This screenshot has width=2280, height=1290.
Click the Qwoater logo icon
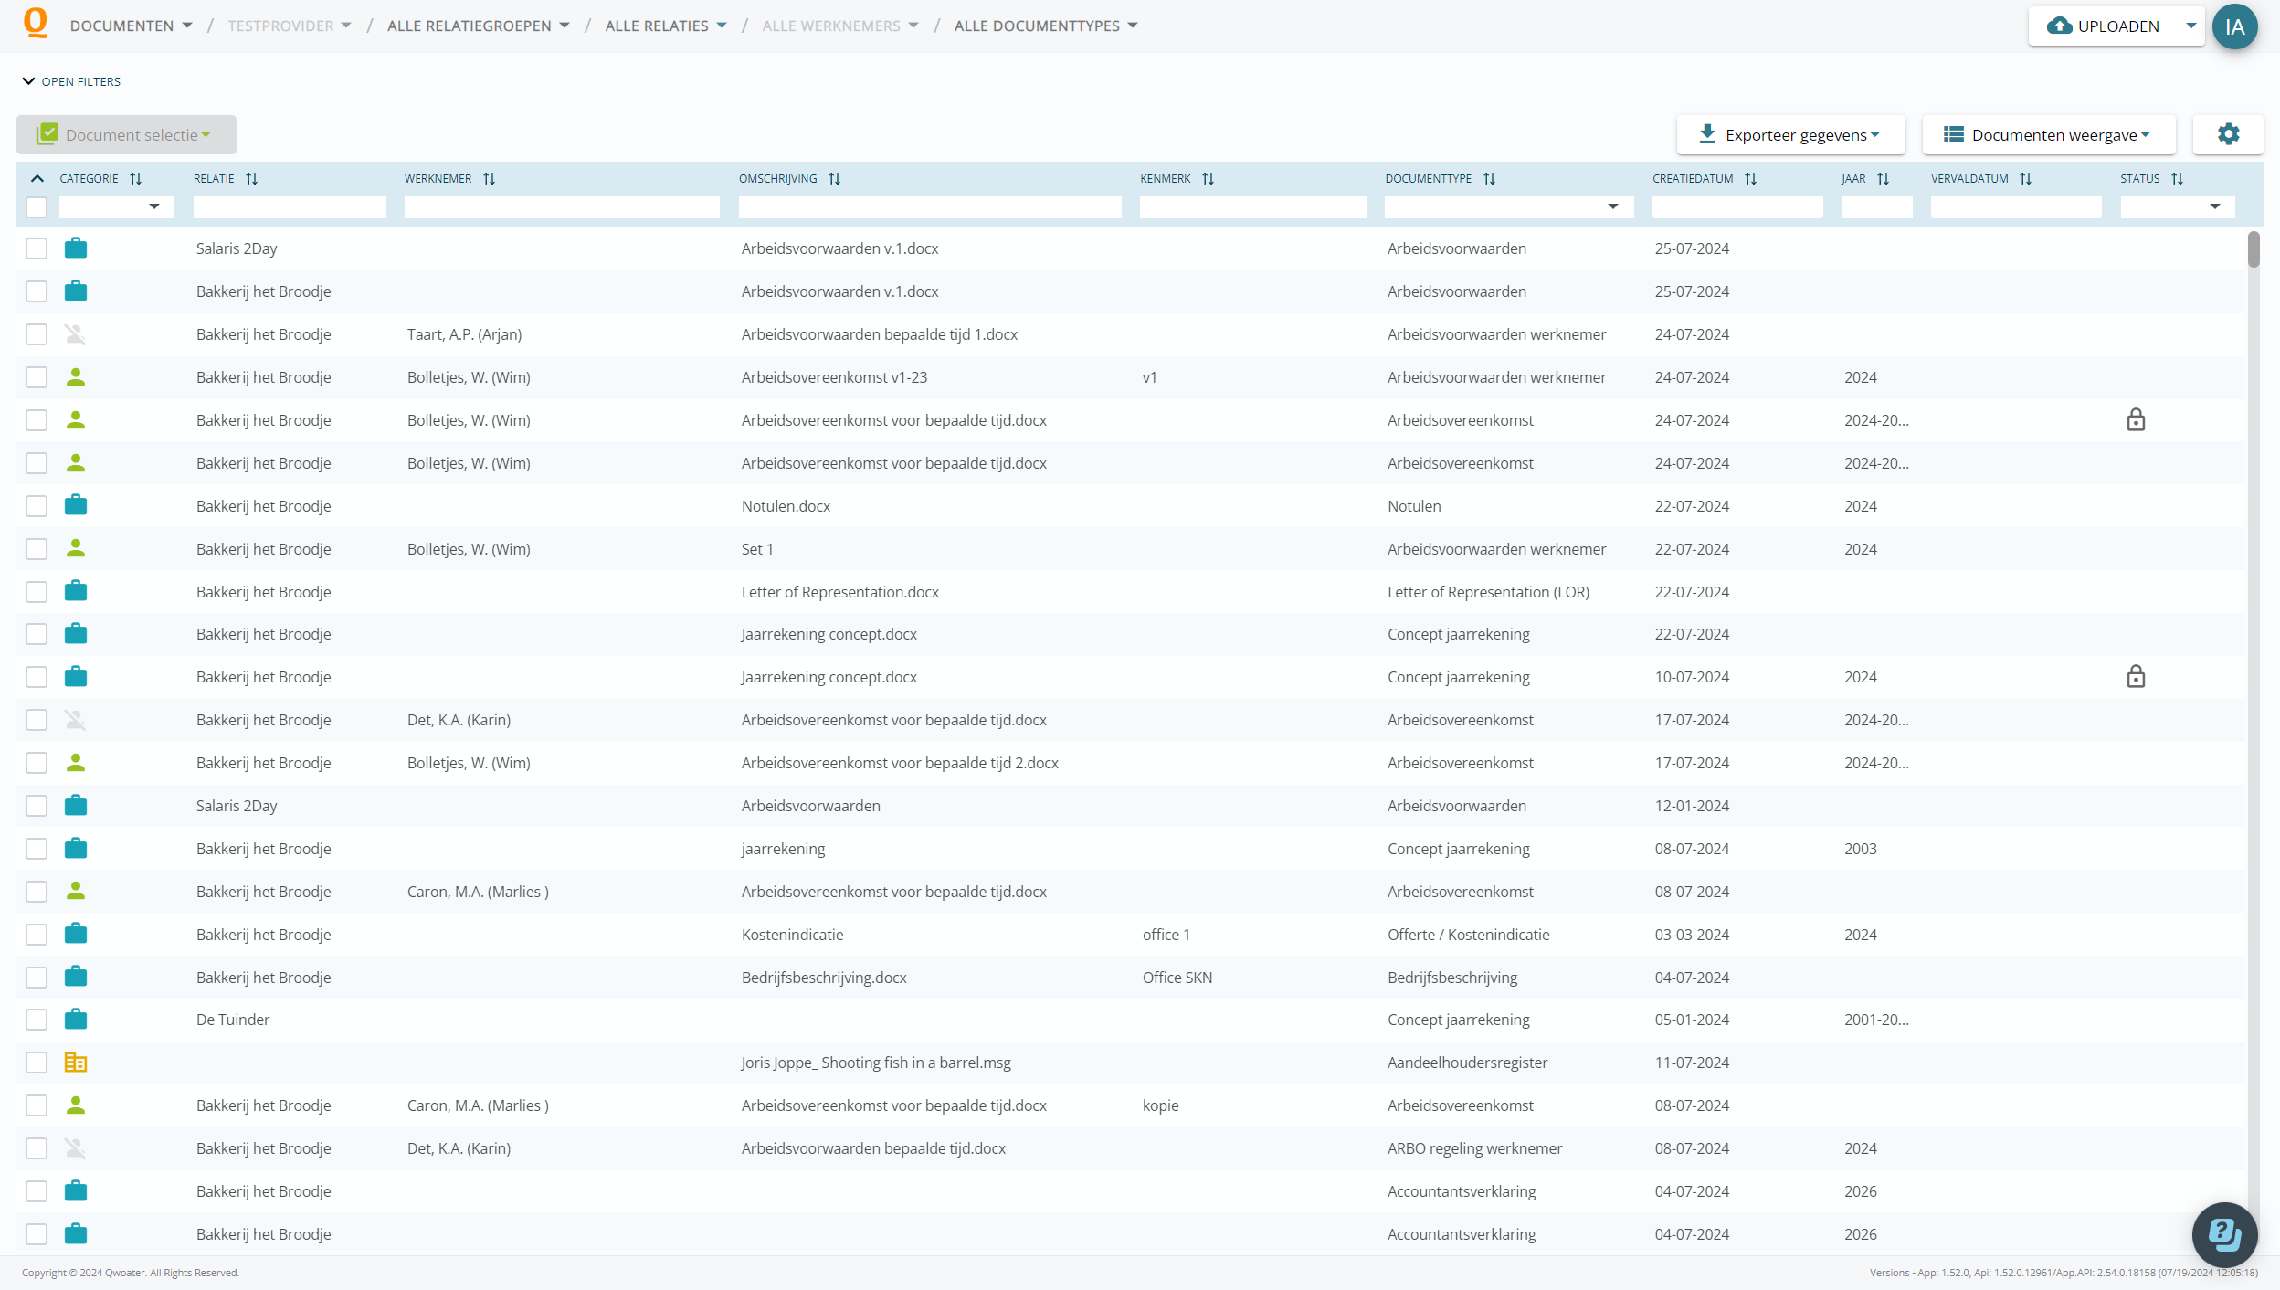35,23
